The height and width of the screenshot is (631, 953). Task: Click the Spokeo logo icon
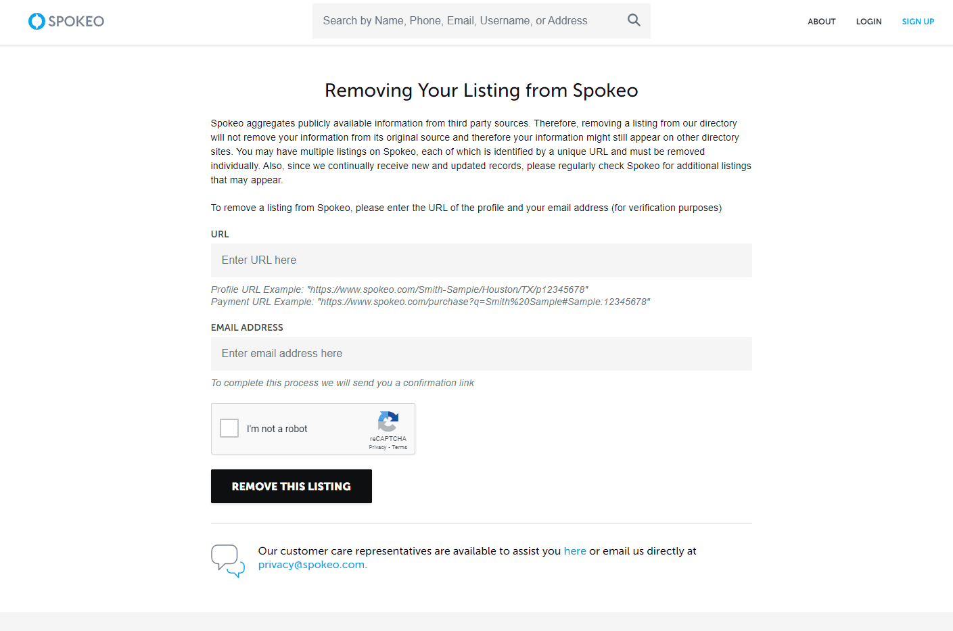pyautogui.click(x=37, y=21)
